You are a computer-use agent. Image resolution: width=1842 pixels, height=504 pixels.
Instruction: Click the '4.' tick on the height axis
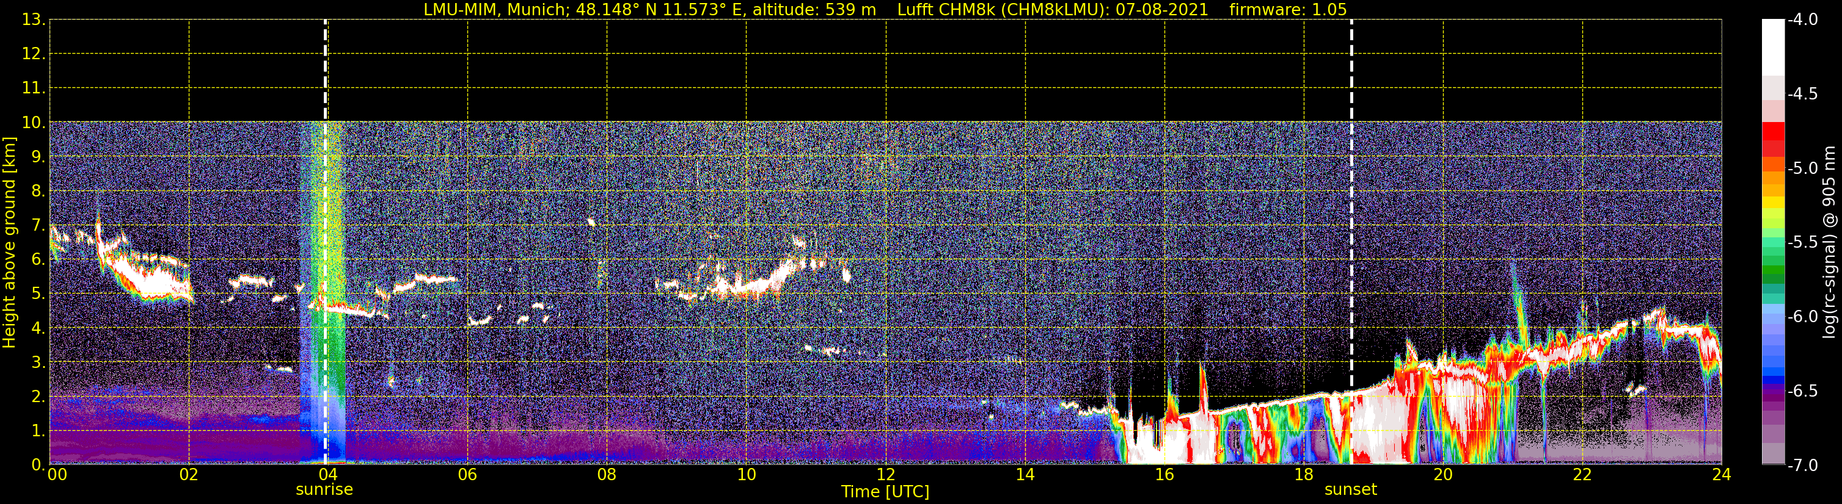(x=38, y=328)
